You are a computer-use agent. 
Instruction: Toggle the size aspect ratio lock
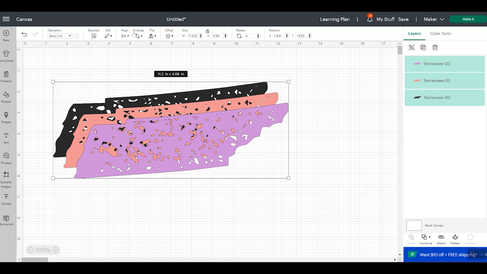point(208,31)
